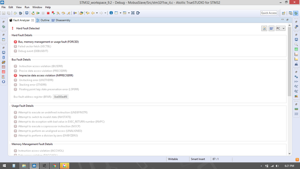Click the window layout toolbar icon

pyautogui.click(x=116, y=13)
